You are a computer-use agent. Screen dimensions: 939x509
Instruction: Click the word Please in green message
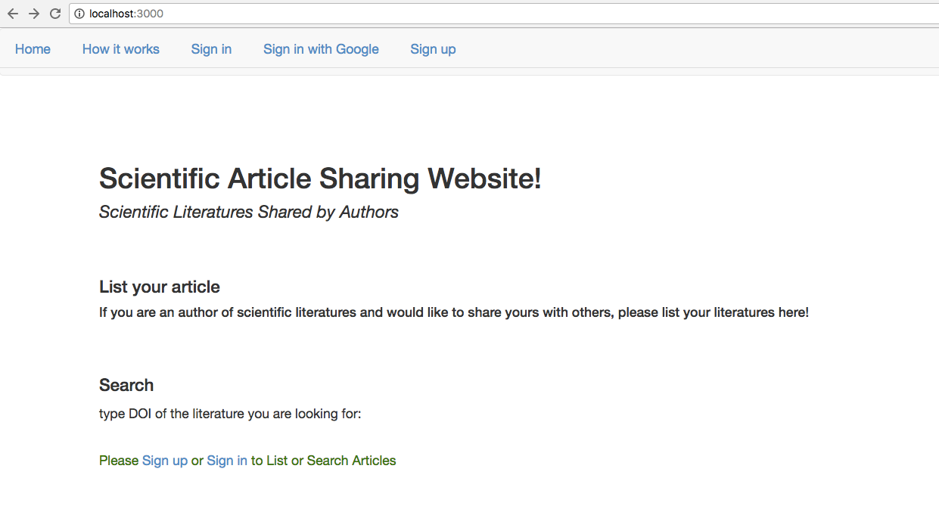pyautogui.click(x=119, y=461)
